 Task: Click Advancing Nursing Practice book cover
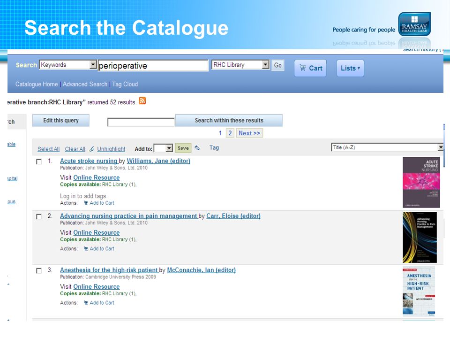pos(420,238)
